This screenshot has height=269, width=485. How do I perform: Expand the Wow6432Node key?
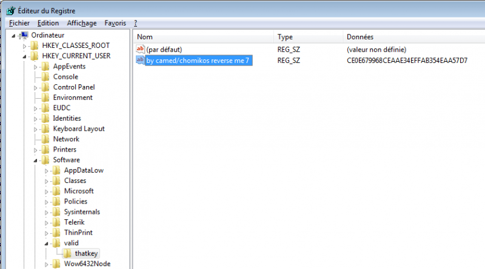coord(47,265)
